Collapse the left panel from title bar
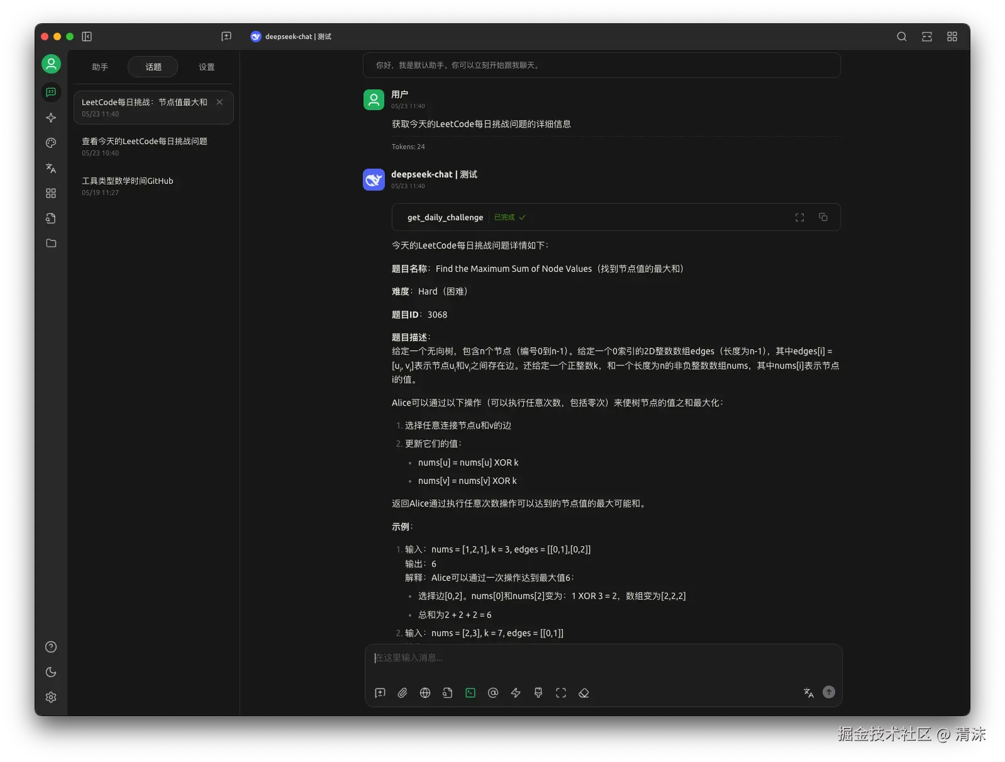This screenshot has width=1005, height=762. [87, 36]
